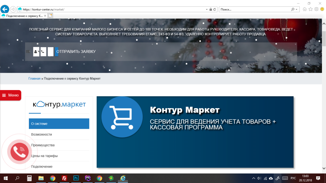Select Цены на тарифы in sidebar menu
This screenshot has height=183, width=326.
tap(59, 156)
